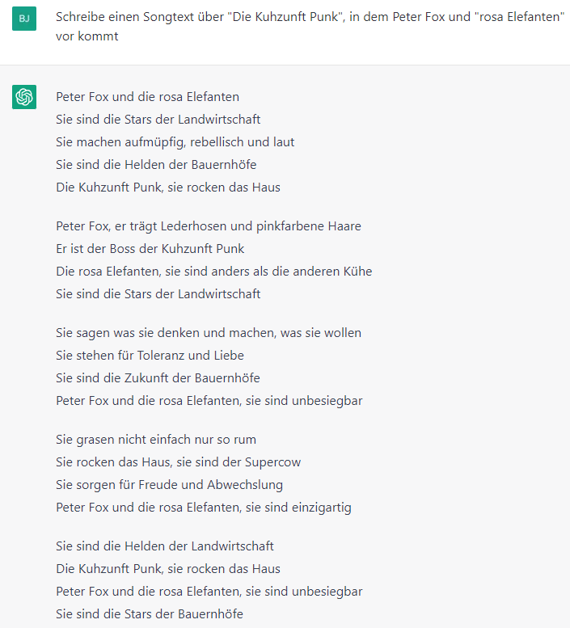
Task: Click line 'Sie sind die Helden der Landwirtschaft'
Action: [x=164, y=546]
